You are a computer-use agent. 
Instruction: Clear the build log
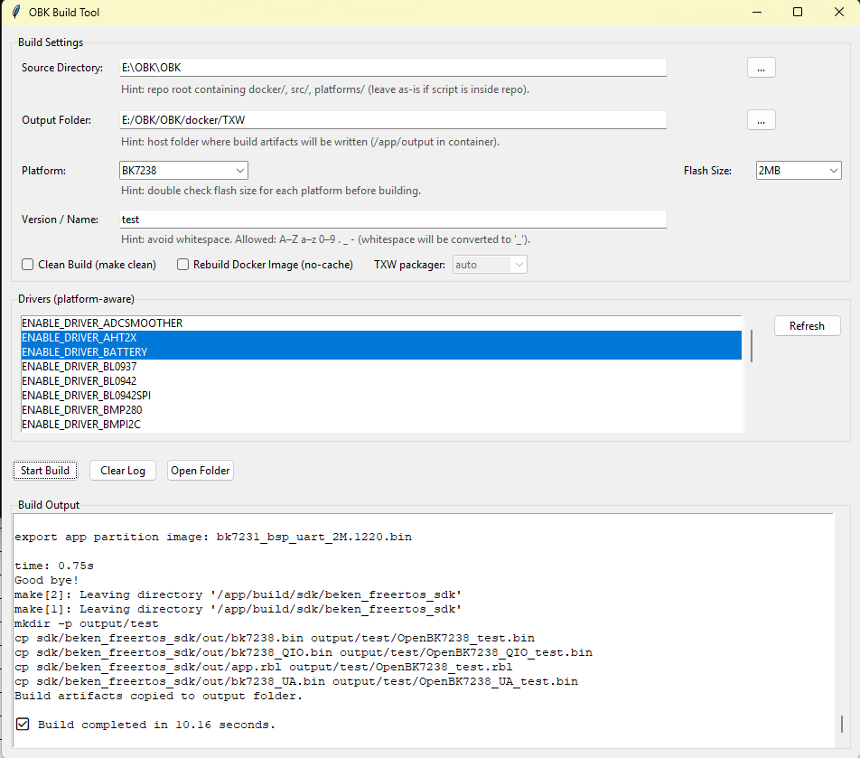tap(123, 471)
